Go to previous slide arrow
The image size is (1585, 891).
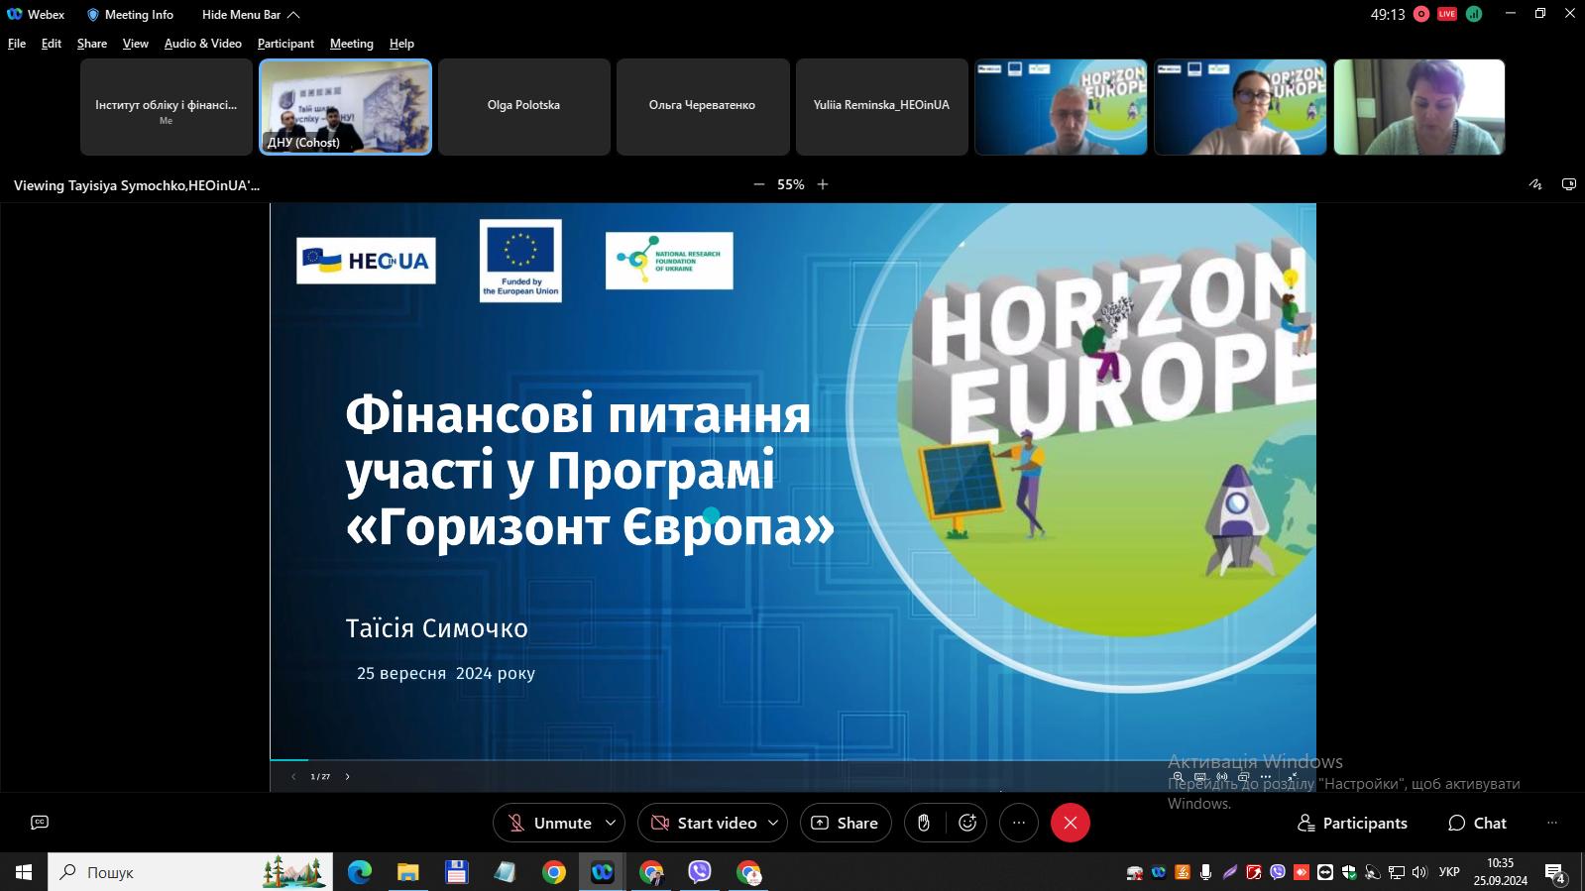tap(293, 777)
